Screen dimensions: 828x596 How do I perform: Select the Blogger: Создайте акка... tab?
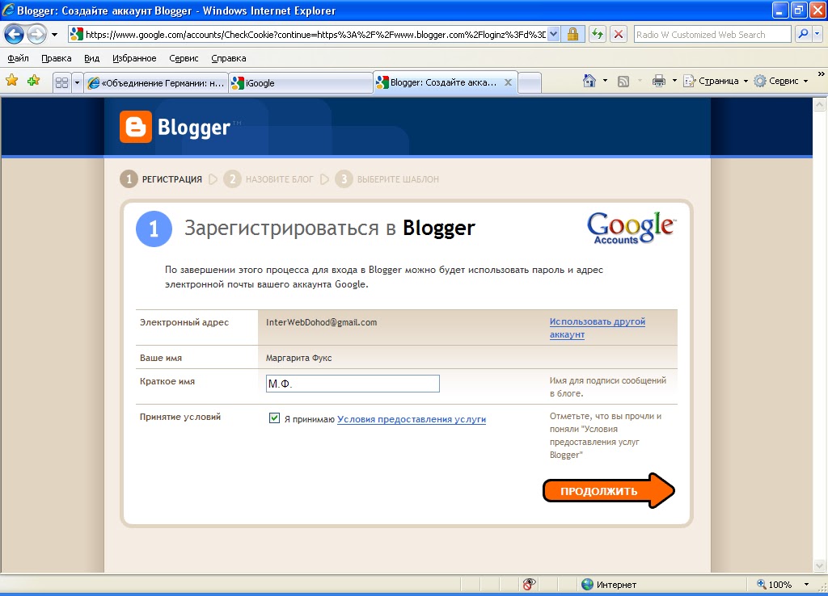446,82
